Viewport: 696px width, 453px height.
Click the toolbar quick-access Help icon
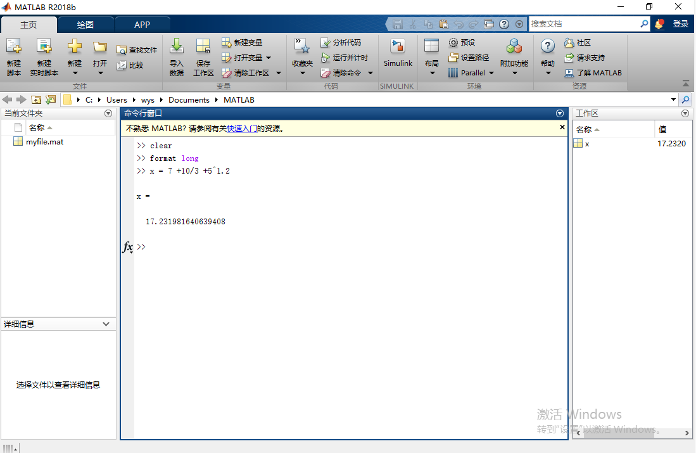pos(504,24)
